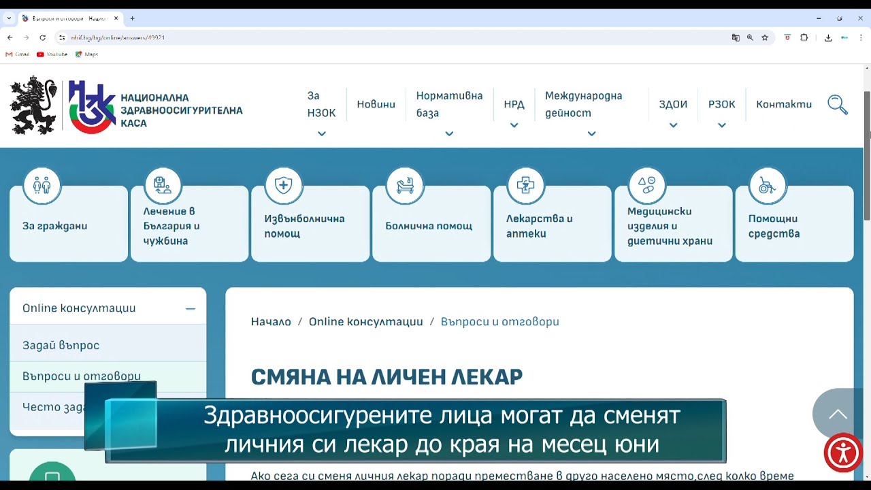
Task: Open the 'Нормативна база' menu label
Action: (449, 104)
